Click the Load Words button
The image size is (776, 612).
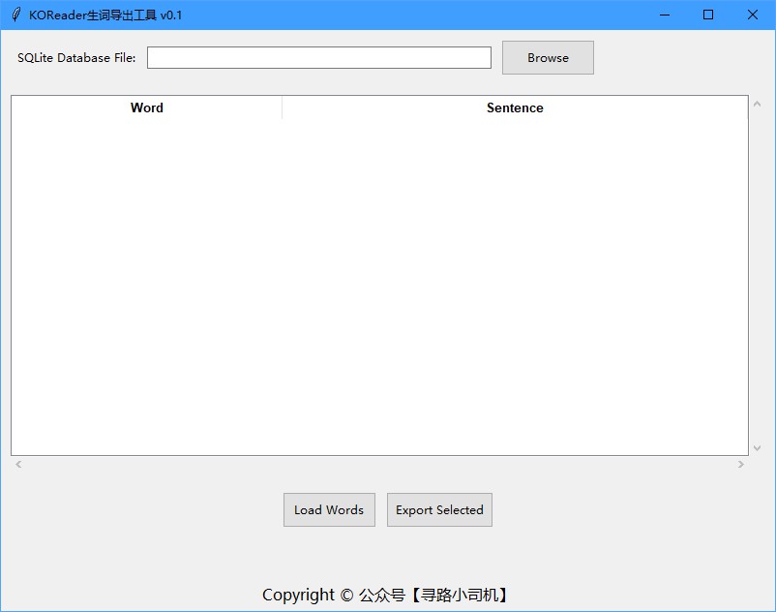(x=329, y=509)
